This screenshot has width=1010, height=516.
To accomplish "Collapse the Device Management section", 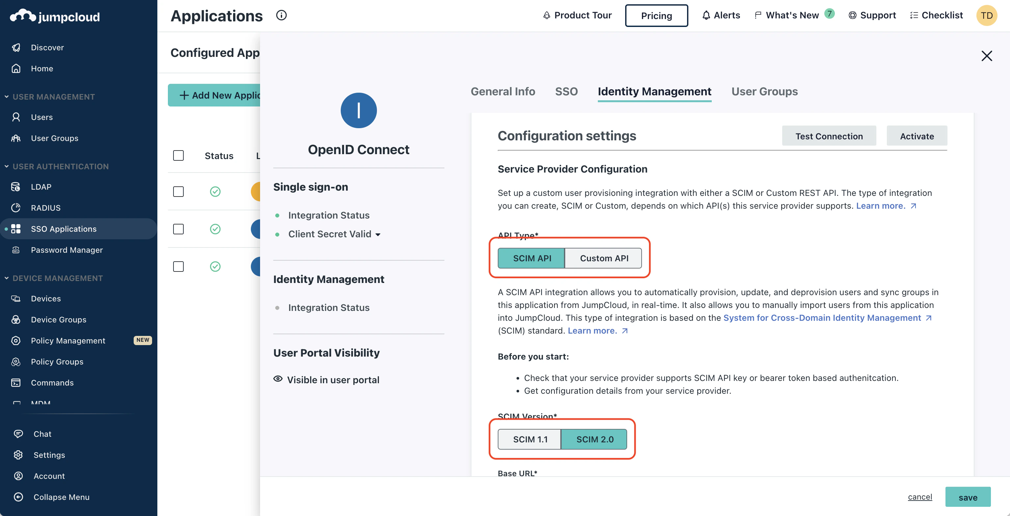I will 7,278.
